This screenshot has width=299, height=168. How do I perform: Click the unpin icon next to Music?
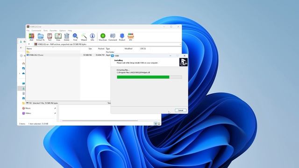[55, 108]
